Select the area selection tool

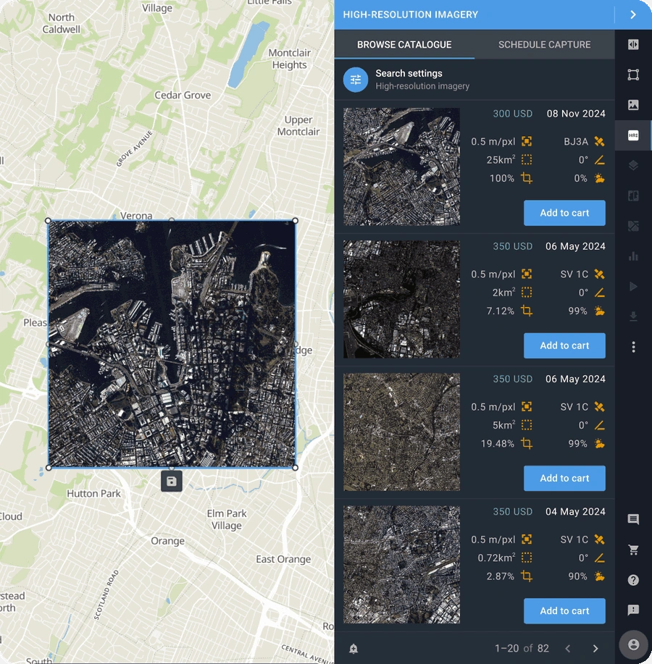(633, 75)
